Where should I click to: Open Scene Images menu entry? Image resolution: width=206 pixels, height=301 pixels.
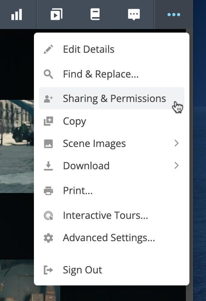tap(112, 143)
